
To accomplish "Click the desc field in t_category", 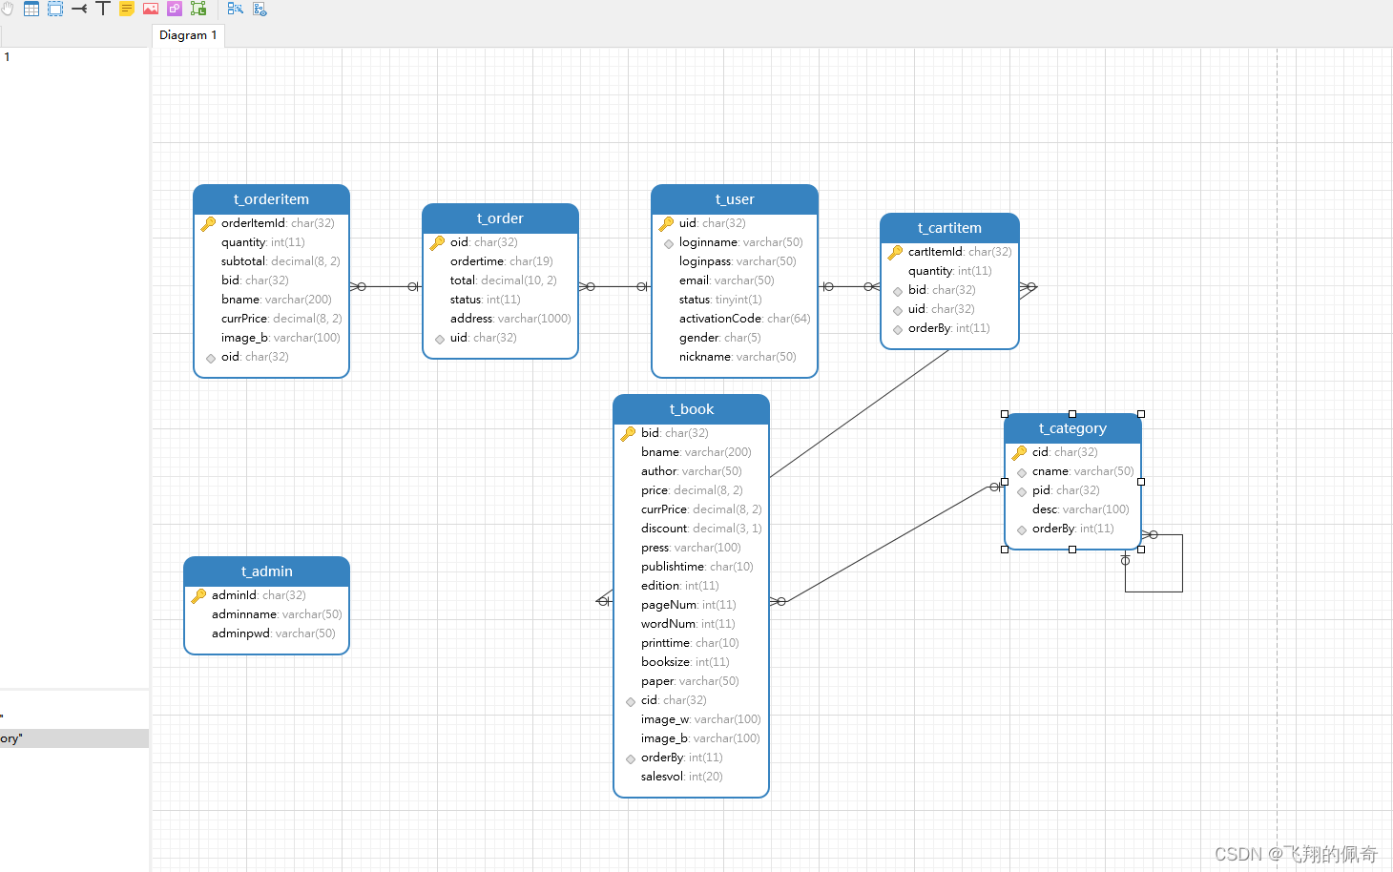I will point(1081,509).
